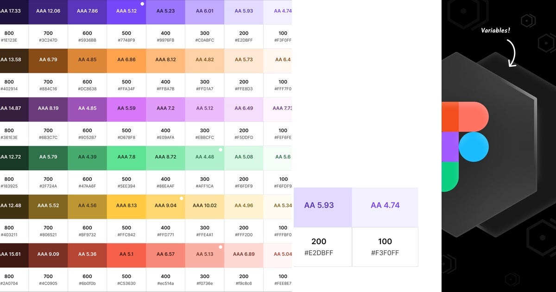
Task: Toggle the white dot on the AAA 9.04 swatch
Action: click(x=181, y=198)
